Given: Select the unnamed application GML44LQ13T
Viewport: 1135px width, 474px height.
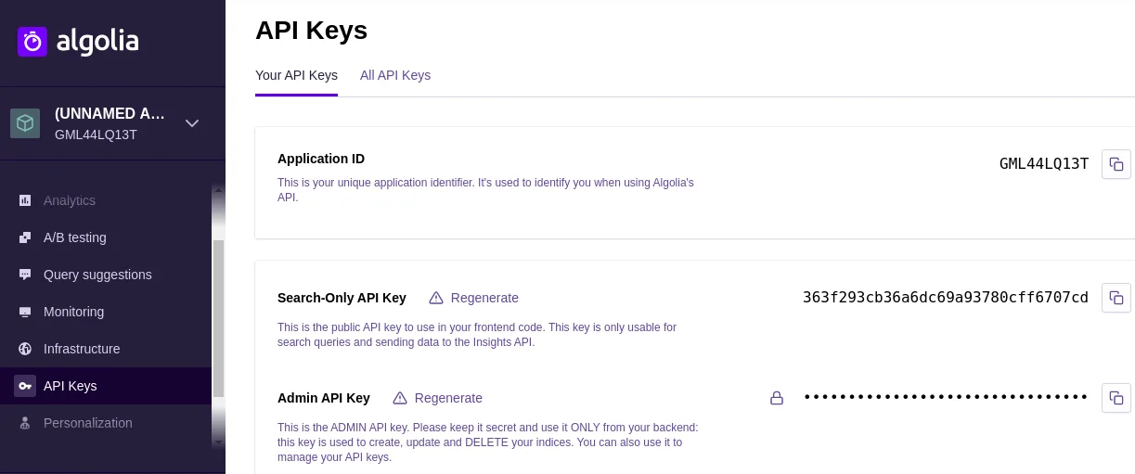Looking at the screenshot, I should click(x=110, y=123).
